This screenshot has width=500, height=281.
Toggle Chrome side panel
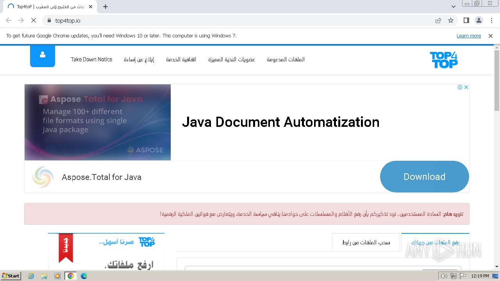click(466, 20)
